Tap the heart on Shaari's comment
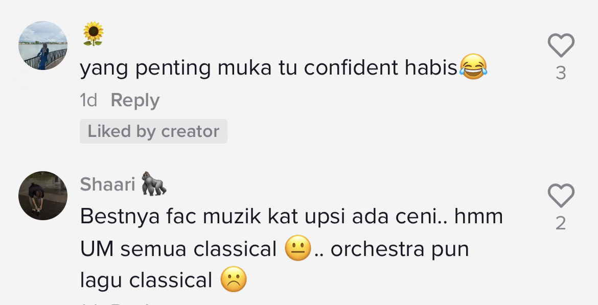The width and height of the screenshot is (598, 305). [561, 196]
